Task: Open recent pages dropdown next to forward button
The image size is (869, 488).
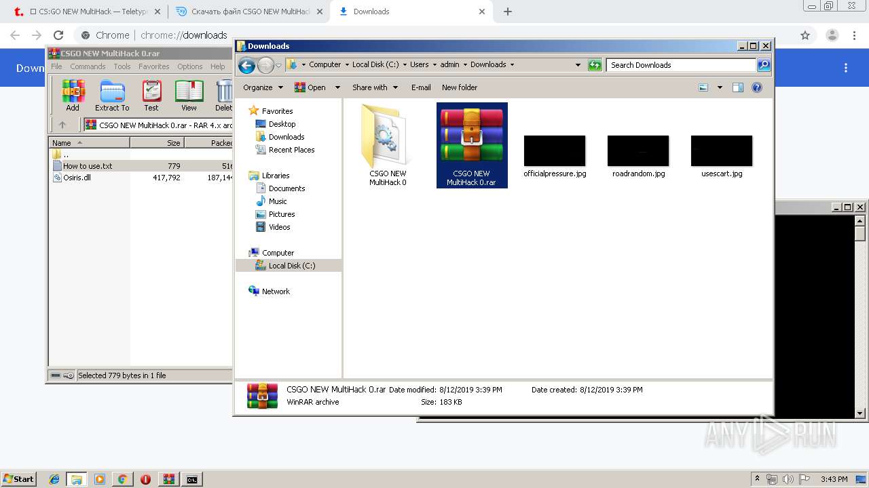Action: pos(278,66)
